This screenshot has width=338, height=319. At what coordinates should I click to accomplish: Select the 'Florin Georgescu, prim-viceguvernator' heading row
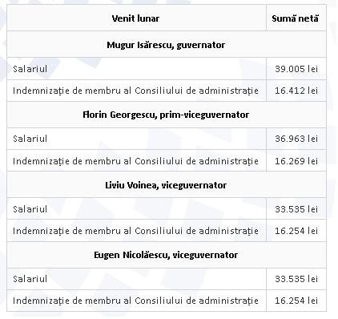[166, 115]
